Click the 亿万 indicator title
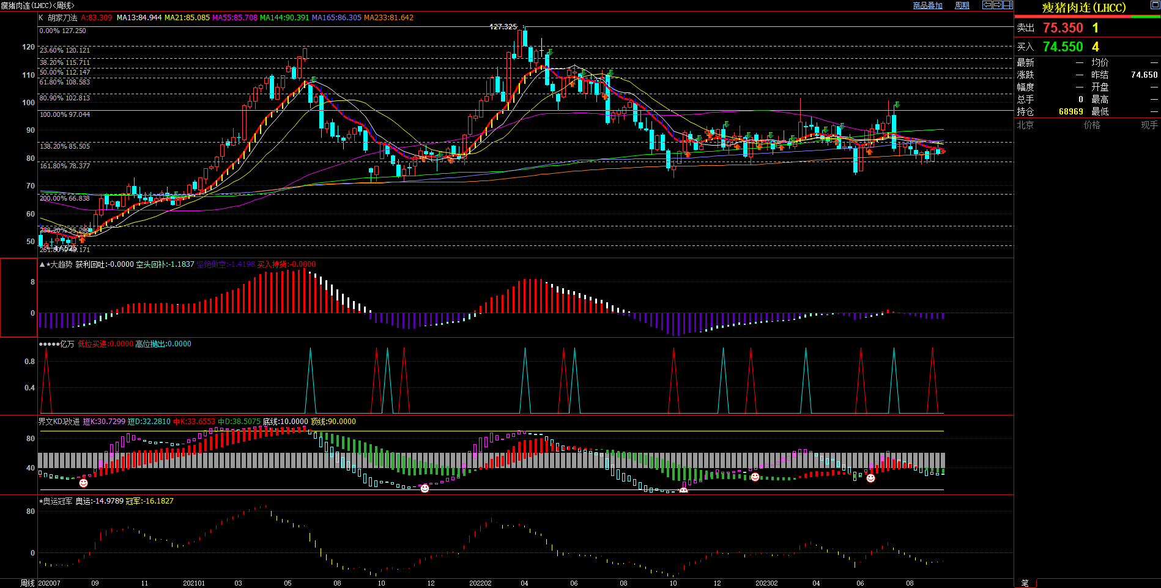 67,344
